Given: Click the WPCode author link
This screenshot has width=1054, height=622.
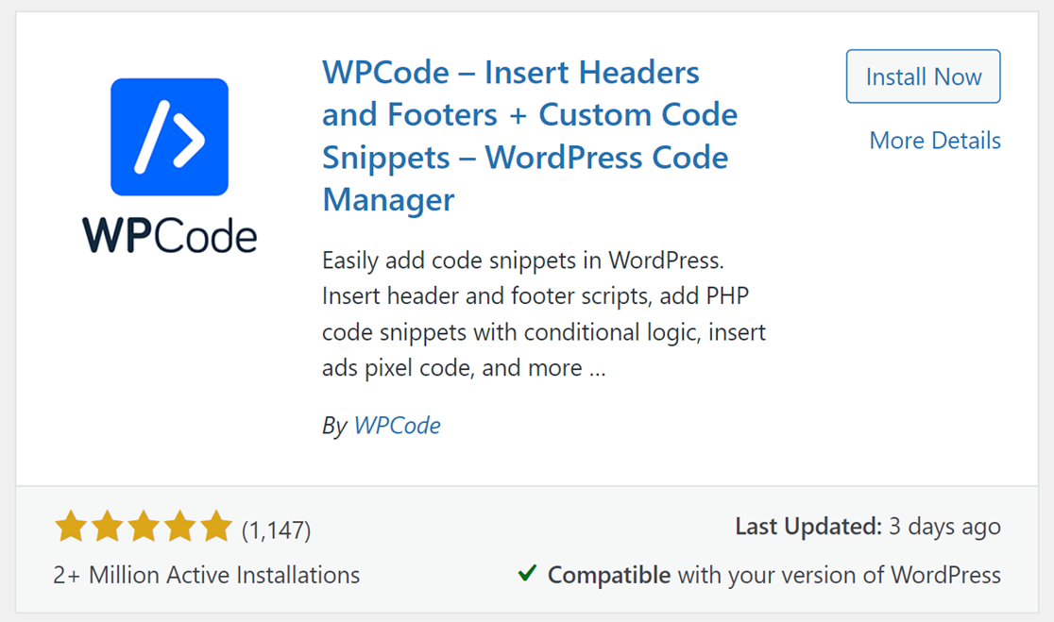Looking at the screenshot, I should [397, 425].
